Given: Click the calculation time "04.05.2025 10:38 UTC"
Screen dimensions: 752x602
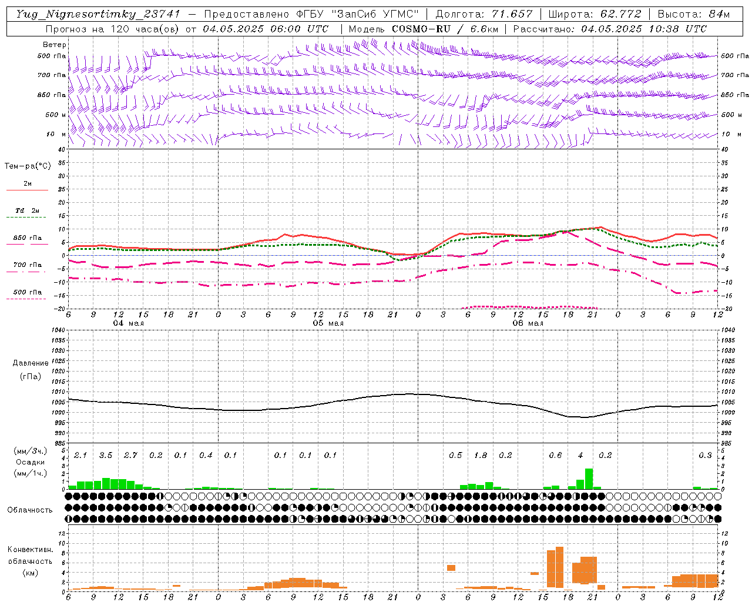Looking at the screenshot, I should [644, 29].
